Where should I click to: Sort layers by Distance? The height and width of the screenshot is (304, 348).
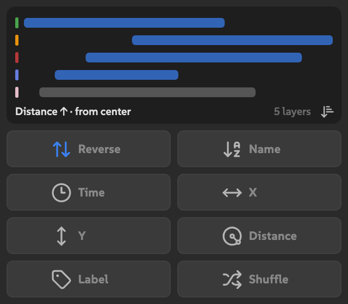(x=259, y=236)
